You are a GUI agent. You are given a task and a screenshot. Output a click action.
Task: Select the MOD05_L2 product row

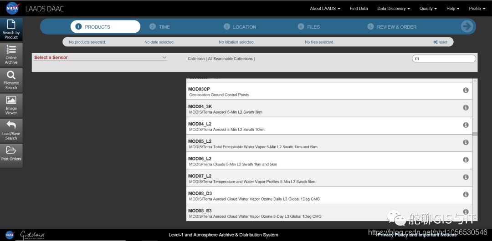pos(329,143)
